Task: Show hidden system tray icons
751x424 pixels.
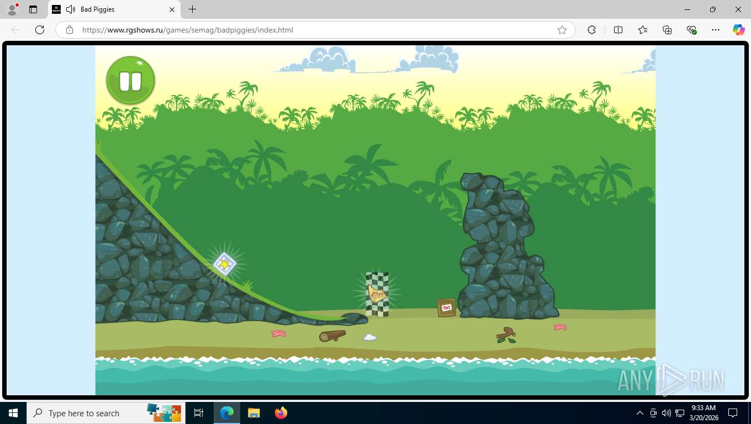Action: click(639, 413)
